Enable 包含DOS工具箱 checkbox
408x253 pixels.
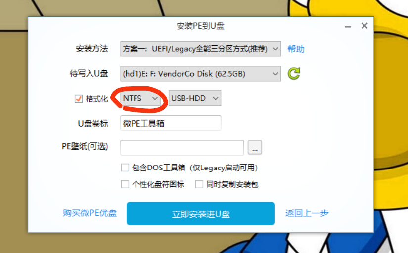pyautogui.click(x=125, y=168)
